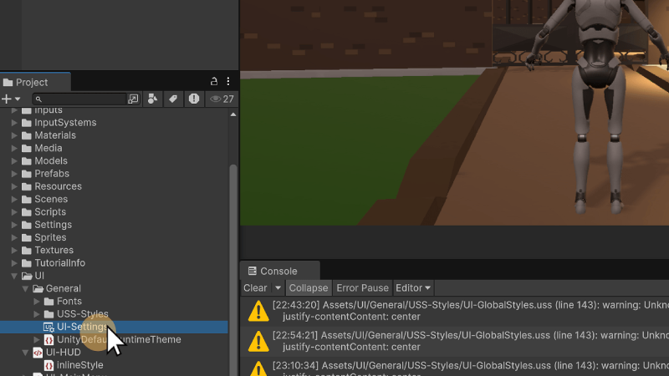
Task: Expand the Prefabs folder arrow
Action: (14, 174)
